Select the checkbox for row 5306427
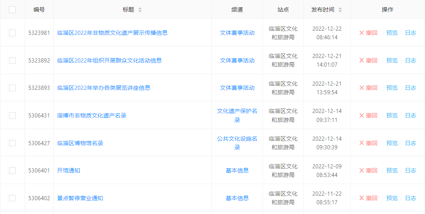 (12, 143)
